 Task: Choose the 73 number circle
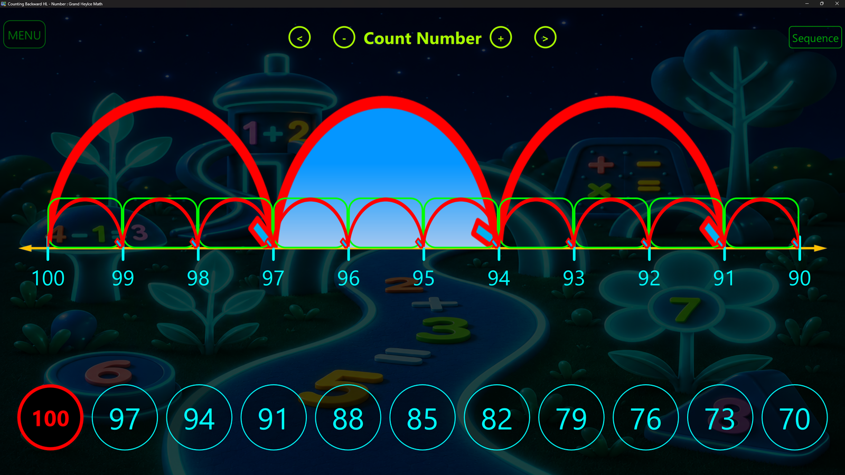(x=720, y=417)
